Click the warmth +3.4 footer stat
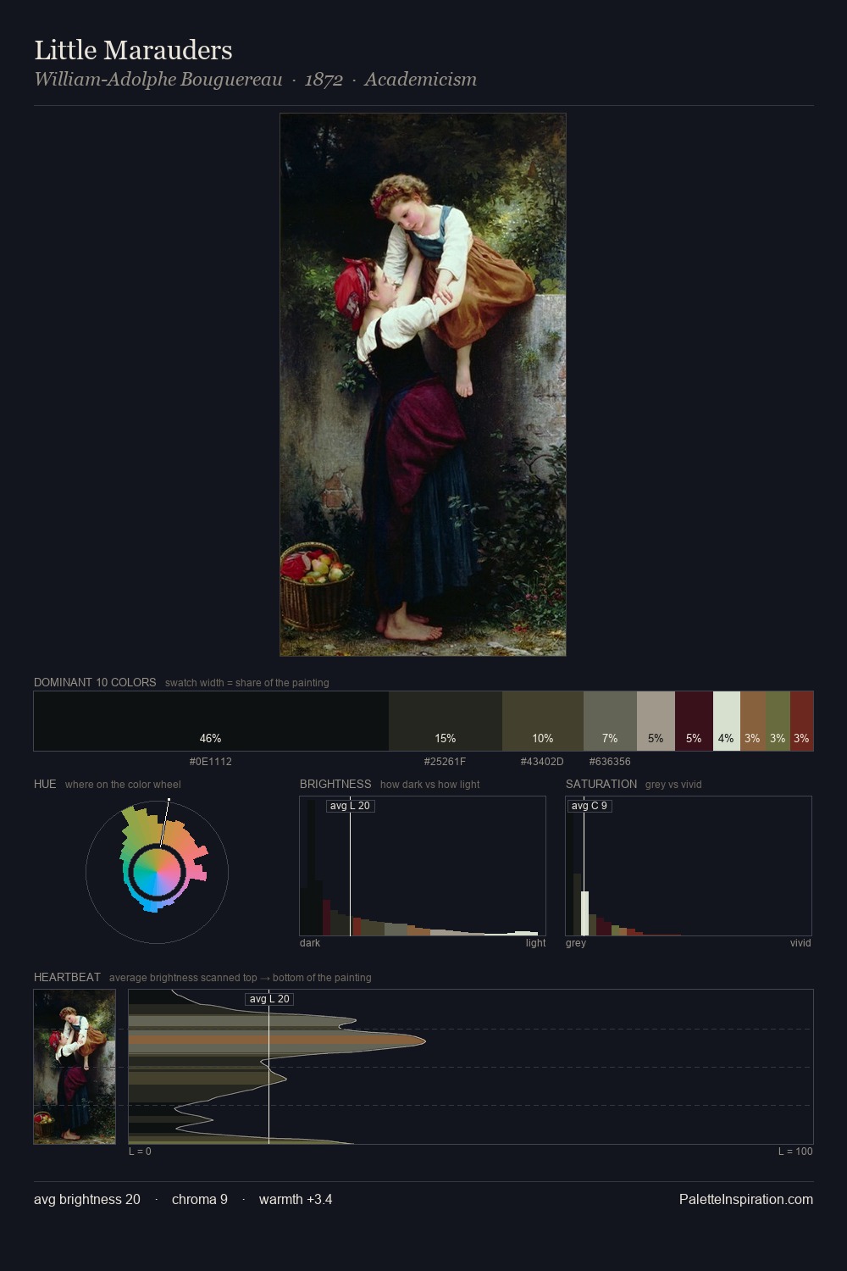 [x=296, y=1200]
